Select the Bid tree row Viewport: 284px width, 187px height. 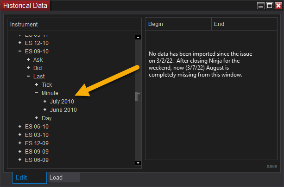point(38,68)
